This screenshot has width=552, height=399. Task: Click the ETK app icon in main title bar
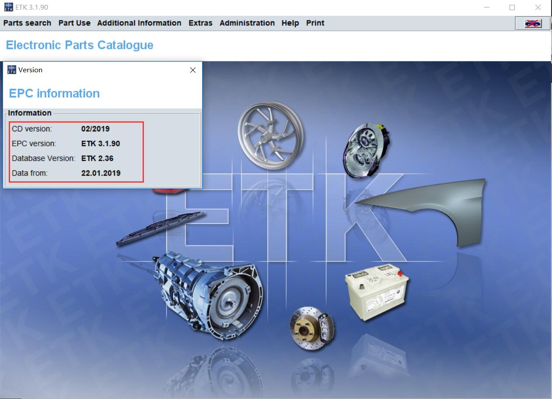(8, 7)
